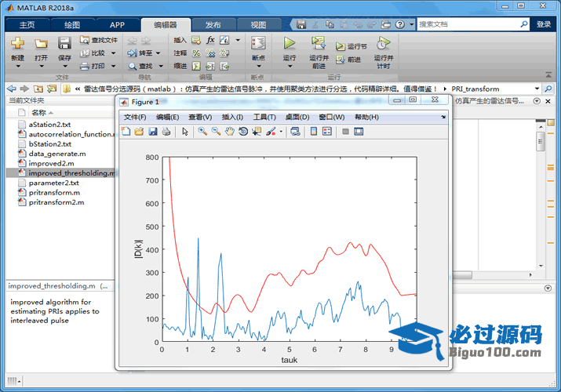Toggle Rotate 3D tool in Figure
Screen dimensions: 561x392
243,132
